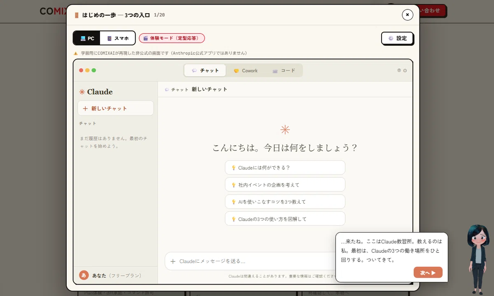
Task: Click the greeting こんにちは。今日は何をしましょう？
Action: coord(285,147)
